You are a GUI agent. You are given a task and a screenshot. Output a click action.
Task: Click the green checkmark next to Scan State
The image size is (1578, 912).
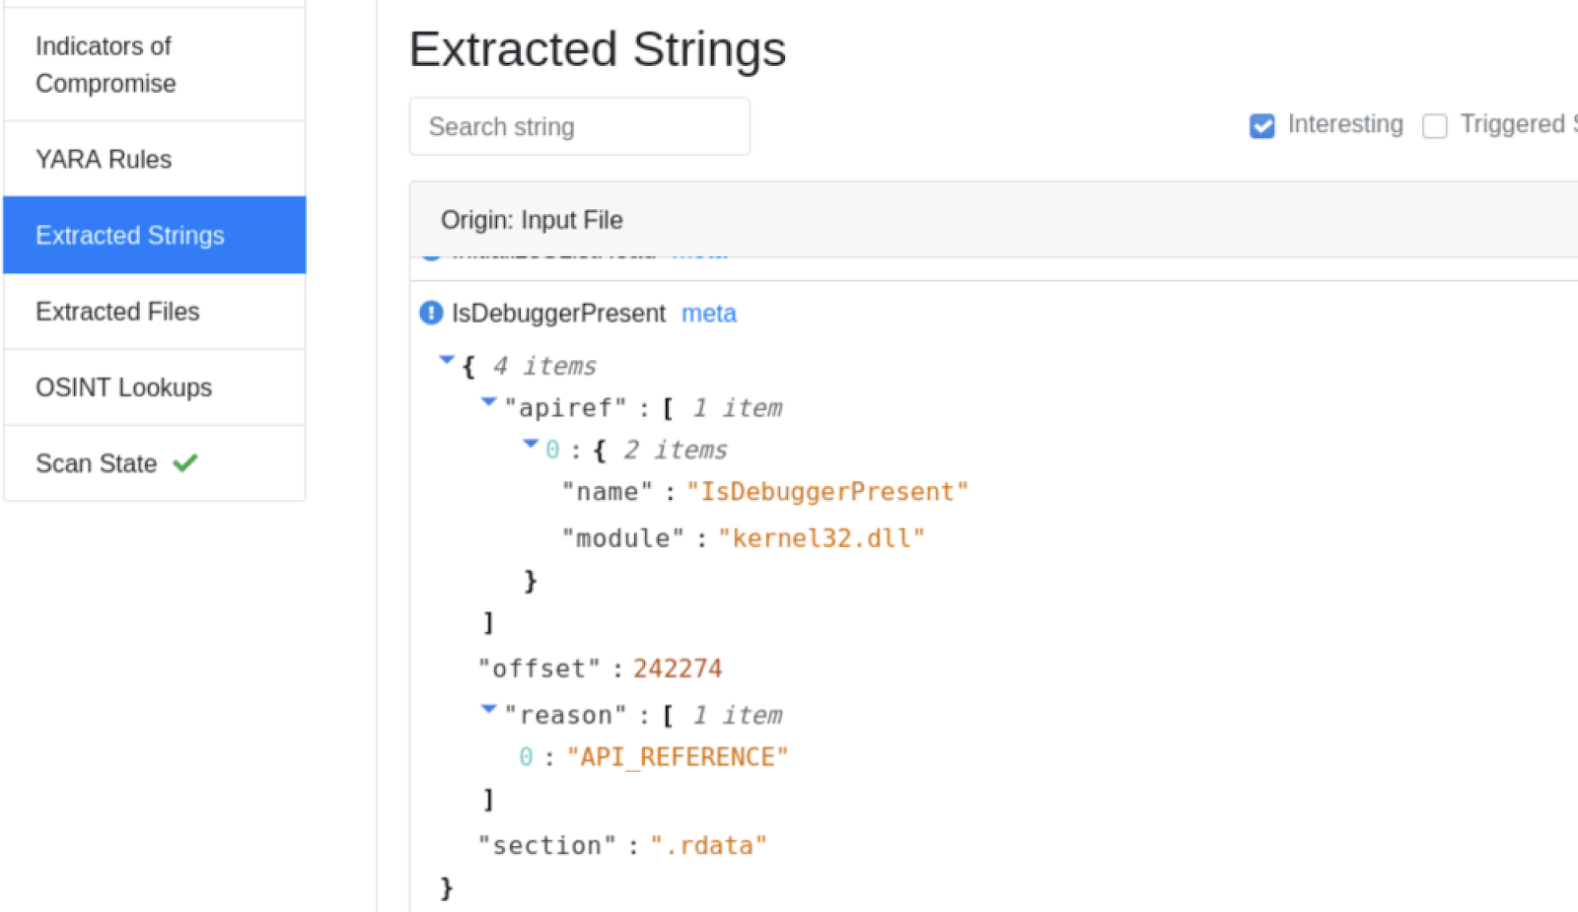tap(187, 463)
